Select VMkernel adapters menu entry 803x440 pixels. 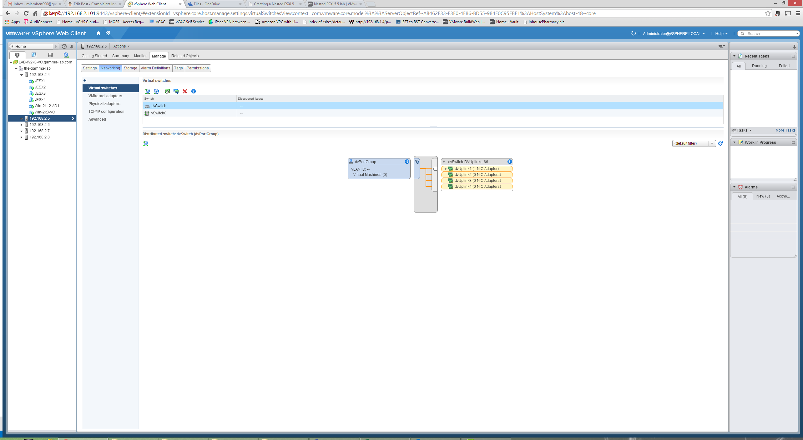pyautogui.click(x=105, y=96)
